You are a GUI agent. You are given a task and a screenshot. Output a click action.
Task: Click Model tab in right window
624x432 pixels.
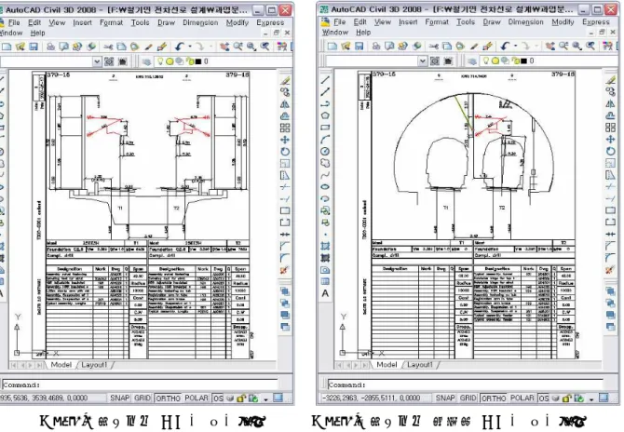387,364
